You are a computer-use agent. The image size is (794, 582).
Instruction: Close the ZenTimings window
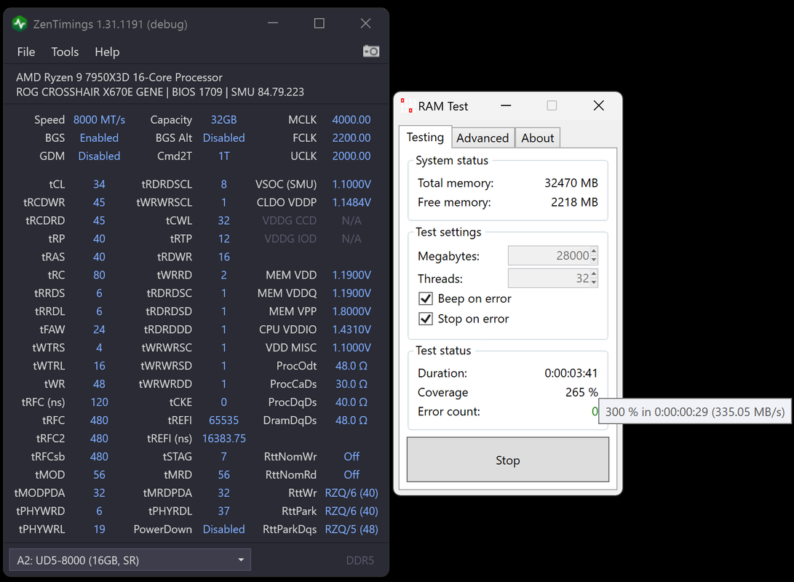click(x=365, y=23)
